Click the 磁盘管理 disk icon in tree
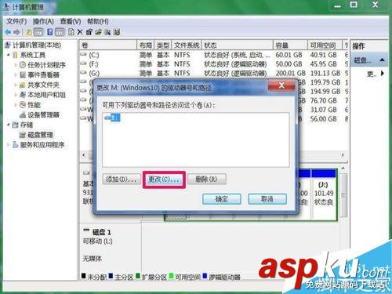Image resolution: width=392 pixels, height=294 pixels. 23,135
